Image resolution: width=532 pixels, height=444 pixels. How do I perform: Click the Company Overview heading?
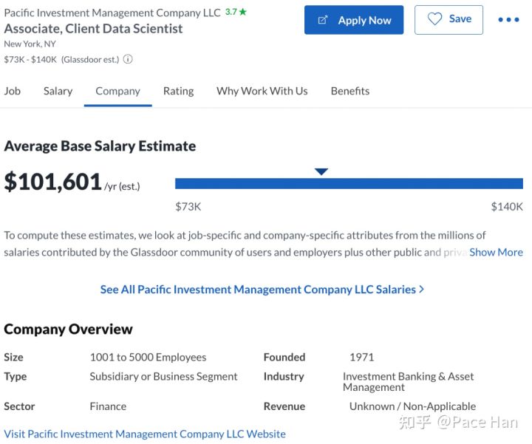pos(68,329)
